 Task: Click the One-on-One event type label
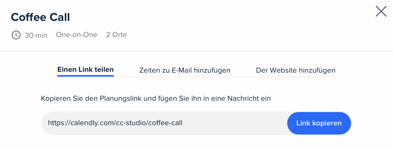[x=76, y=35]
